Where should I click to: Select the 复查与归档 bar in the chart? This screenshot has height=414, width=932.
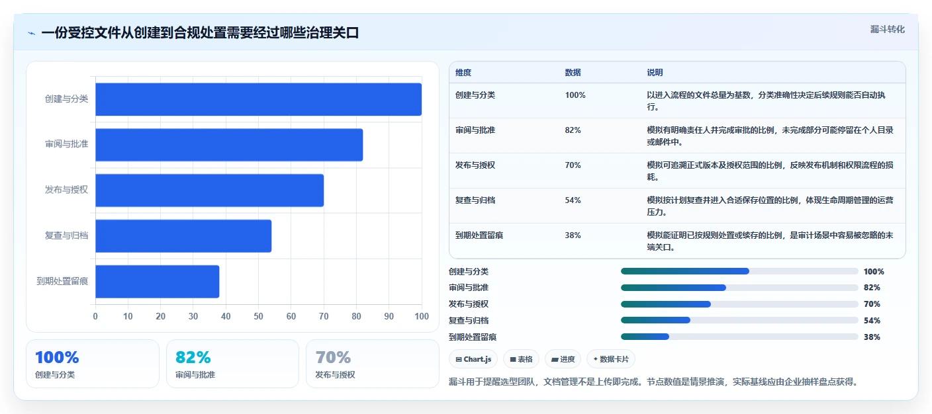pyautogui.click(x=183, y=236)
